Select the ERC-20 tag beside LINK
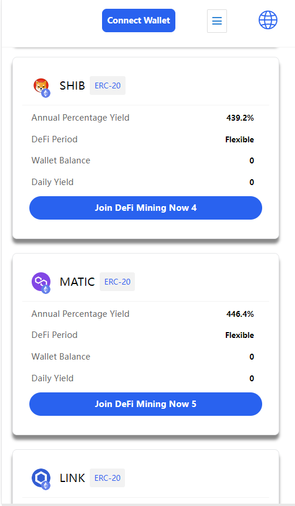 click(x=107, y=478)
